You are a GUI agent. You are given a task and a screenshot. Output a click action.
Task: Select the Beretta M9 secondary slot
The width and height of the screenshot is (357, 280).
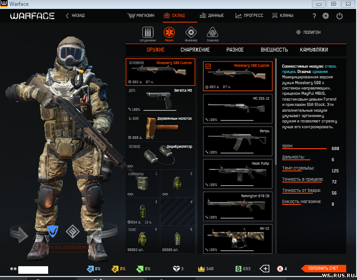[160, 100]
